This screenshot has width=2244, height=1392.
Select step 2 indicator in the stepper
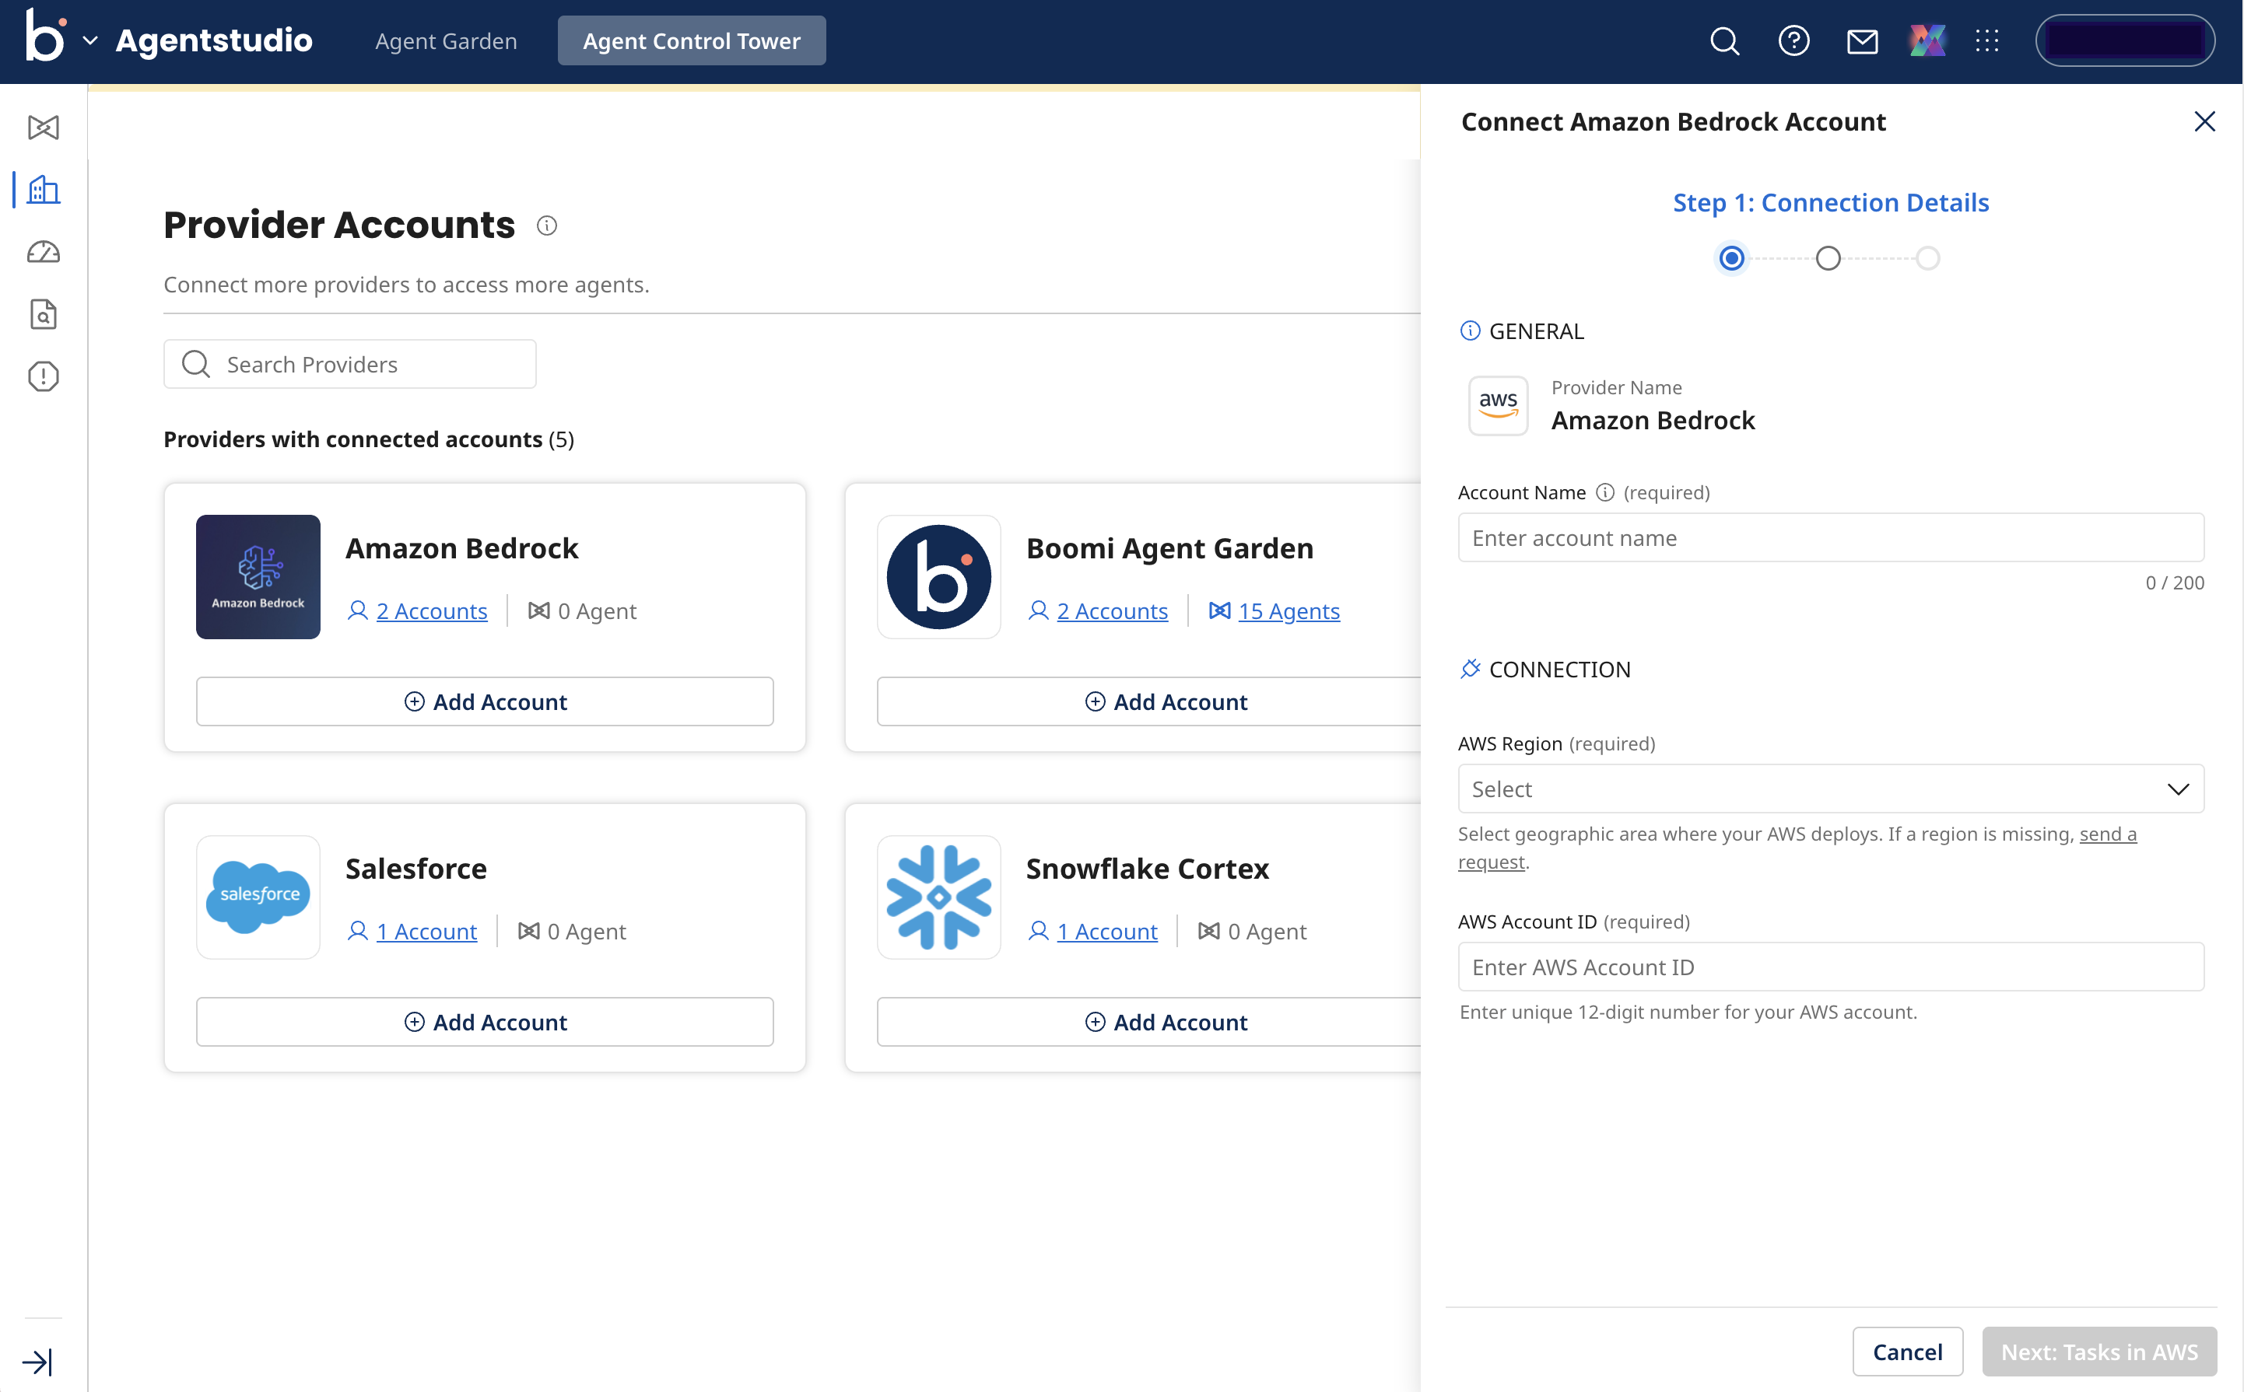1828,259
